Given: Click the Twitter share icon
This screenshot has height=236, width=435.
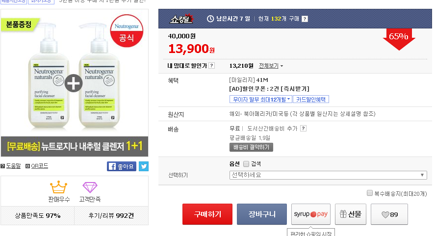Looking at the screenshot, I should [144, 166].
